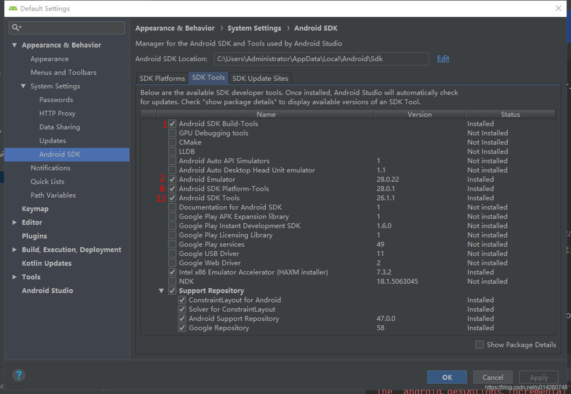Screen dimensions: 571x394
Task: Toggle Solver for ConstraintLayout checkbox
Action: [182, 309]
